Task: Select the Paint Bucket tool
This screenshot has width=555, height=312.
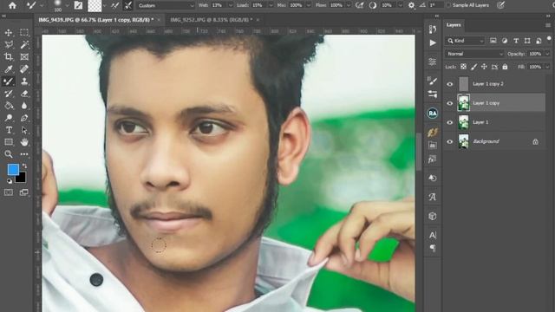Action: coord(9,106)
